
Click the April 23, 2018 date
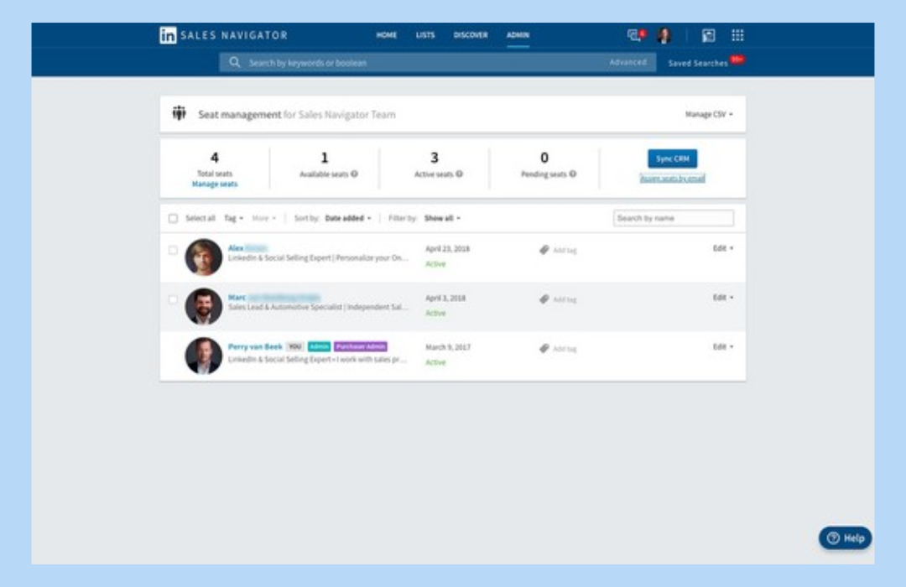(447, 248)
